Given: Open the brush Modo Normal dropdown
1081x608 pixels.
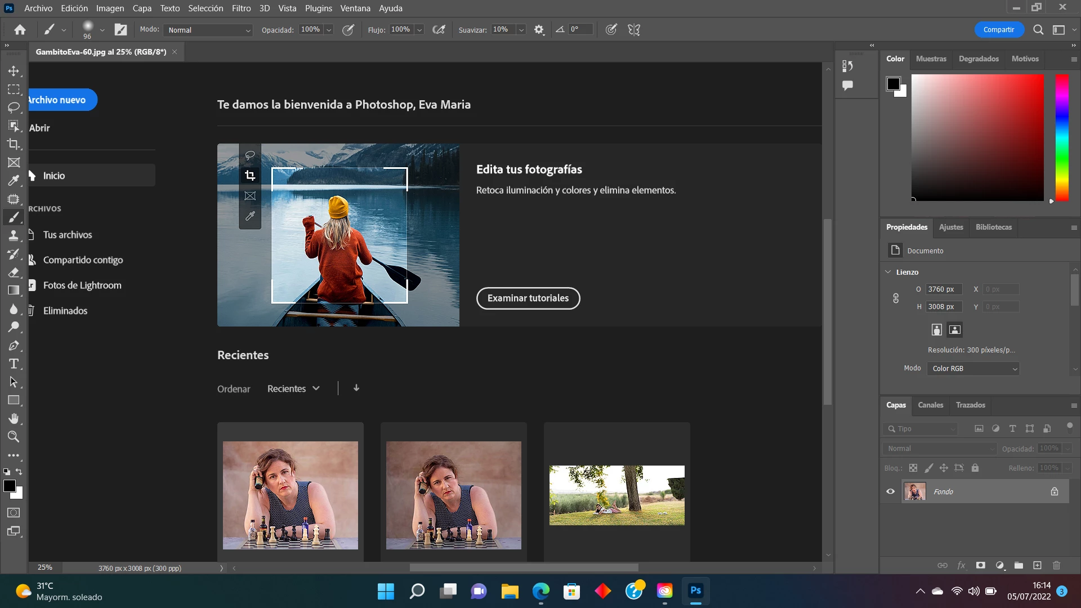Looking at the screenshot, I should [208, 30].
